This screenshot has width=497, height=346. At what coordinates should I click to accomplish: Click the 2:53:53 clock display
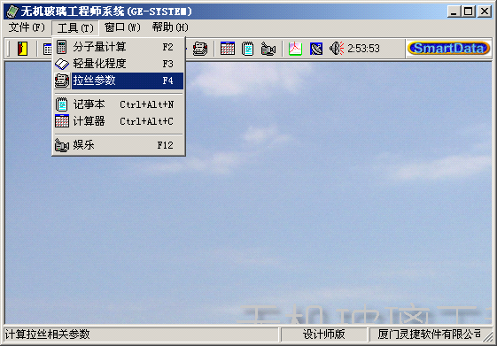pos(363,49)
